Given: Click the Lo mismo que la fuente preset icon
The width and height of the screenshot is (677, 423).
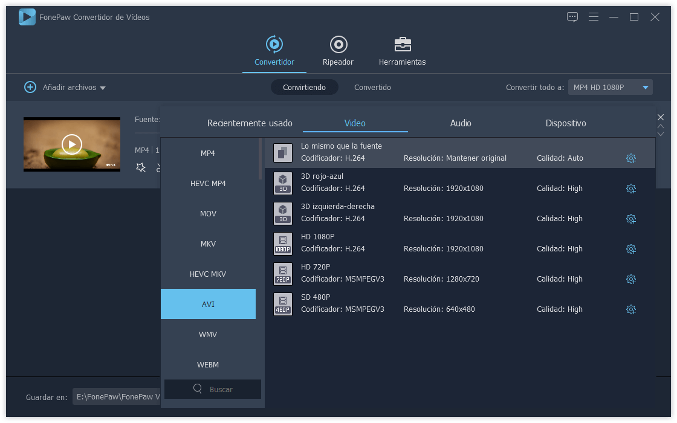Looking at the screenshot, I should click(x=283, y=153).
